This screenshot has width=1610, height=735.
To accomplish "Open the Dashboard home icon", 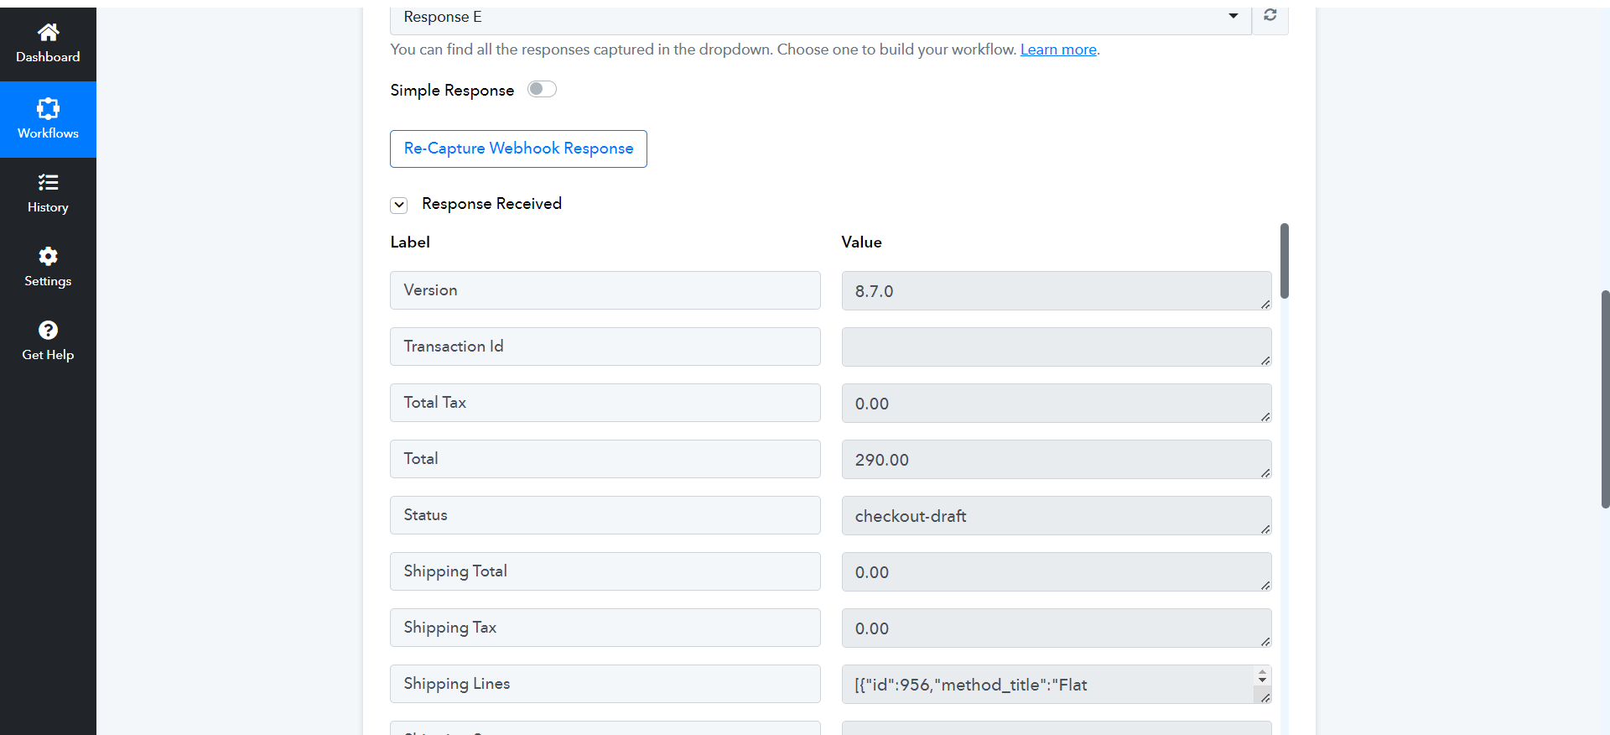I will [x=48, y=33].
